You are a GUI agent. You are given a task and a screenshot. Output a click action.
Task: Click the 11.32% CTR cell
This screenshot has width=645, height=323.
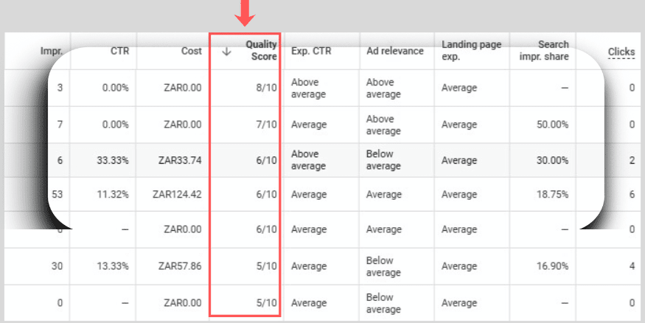[x=114, y=195]
